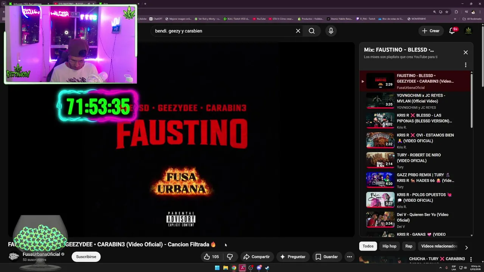This screenshot has height=272, width=484.
Task: Open playlist panel three-dot options
Action: [x=465, y=65]
